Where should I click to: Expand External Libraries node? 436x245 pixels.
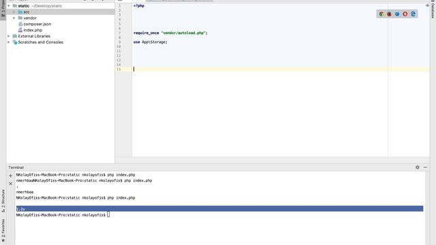click(x=9, y=36)
